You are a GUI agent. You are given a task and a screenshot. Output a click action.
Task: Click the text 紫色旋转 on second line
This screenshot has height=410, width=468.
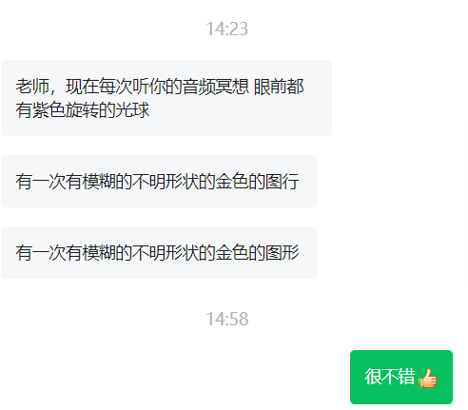click(x=66, y=110)
